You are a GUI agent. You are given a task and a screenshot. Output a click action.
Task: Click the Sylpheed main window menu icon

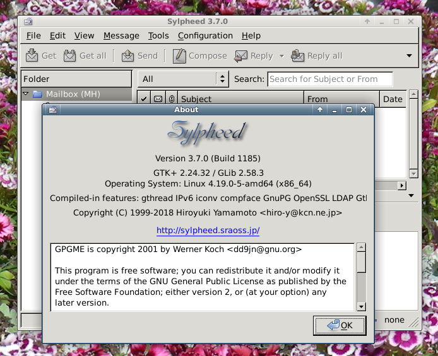click(28, 21)
